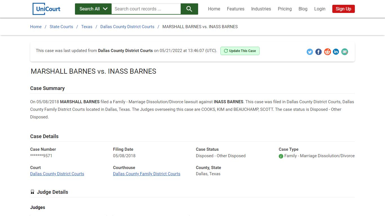Click the magnifying glass search button
385x216 pixels.
click(189, 9)
